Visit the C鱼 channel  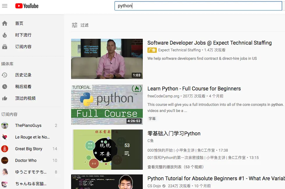150,141
